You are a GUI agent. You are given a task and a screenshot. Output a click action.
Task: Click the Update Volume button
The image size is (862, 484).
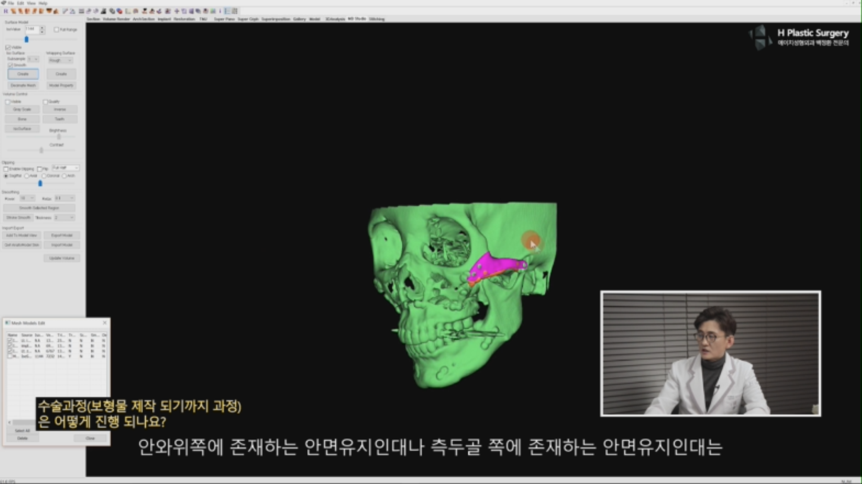tap(62, 258)
